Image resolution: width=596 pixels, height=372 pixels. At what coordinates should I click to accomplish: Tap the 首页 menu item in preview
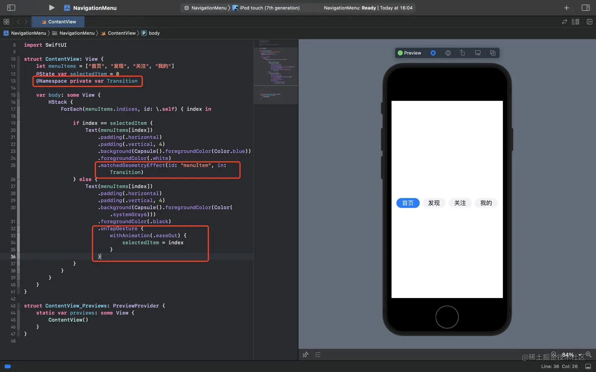[408, 203]
